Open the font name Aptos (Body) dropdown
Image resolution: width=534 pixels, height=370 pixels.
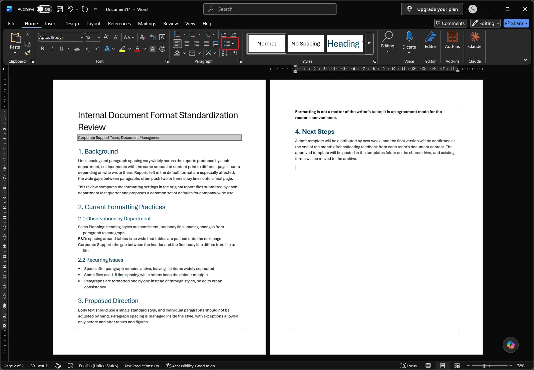coord(81,37)
